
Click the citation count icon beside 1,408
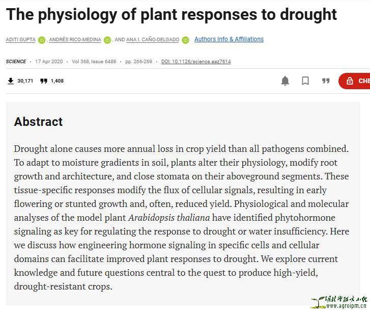coord(44,81)
